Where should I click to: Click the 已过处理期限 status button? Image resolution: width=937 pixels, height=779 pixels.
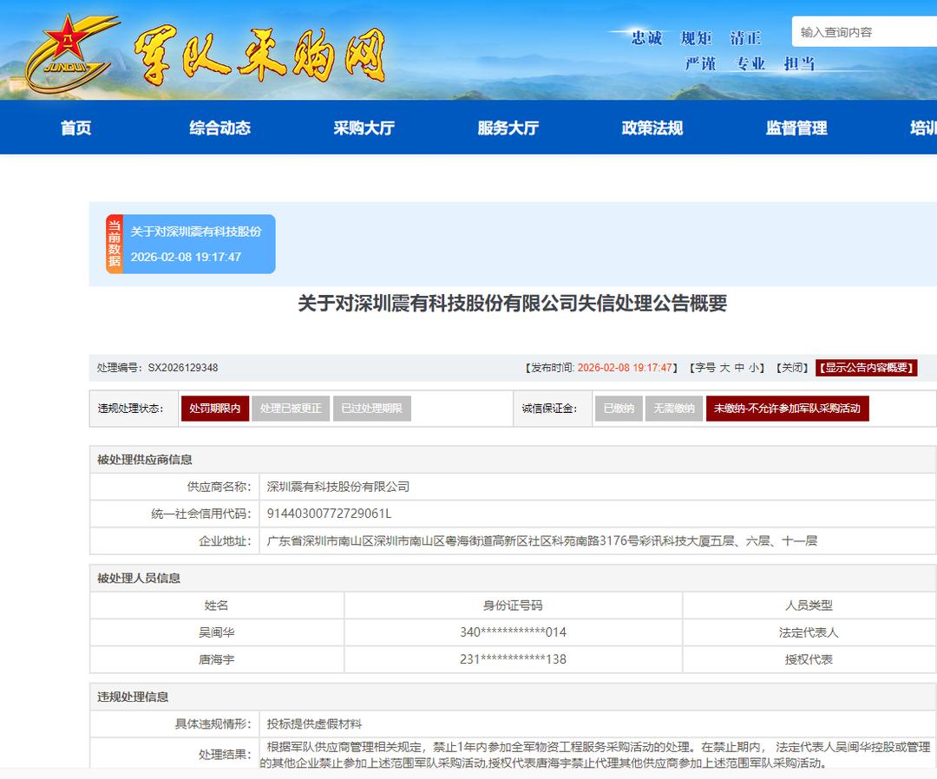click(x=371, y=409)
